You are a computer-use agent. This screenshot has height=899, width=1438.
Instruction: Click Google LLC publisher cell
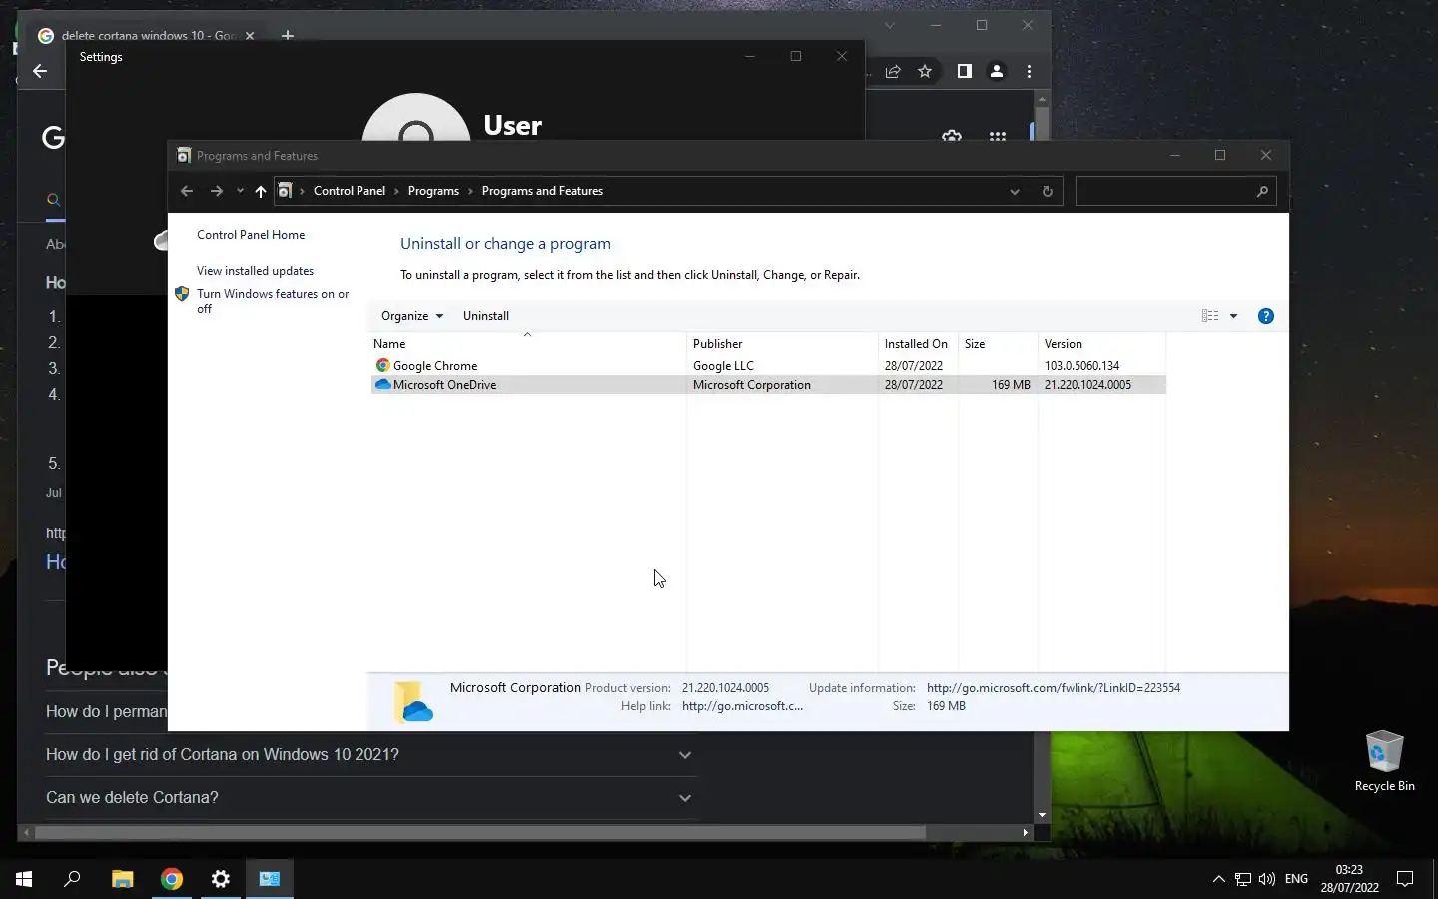tap(723, 366)
